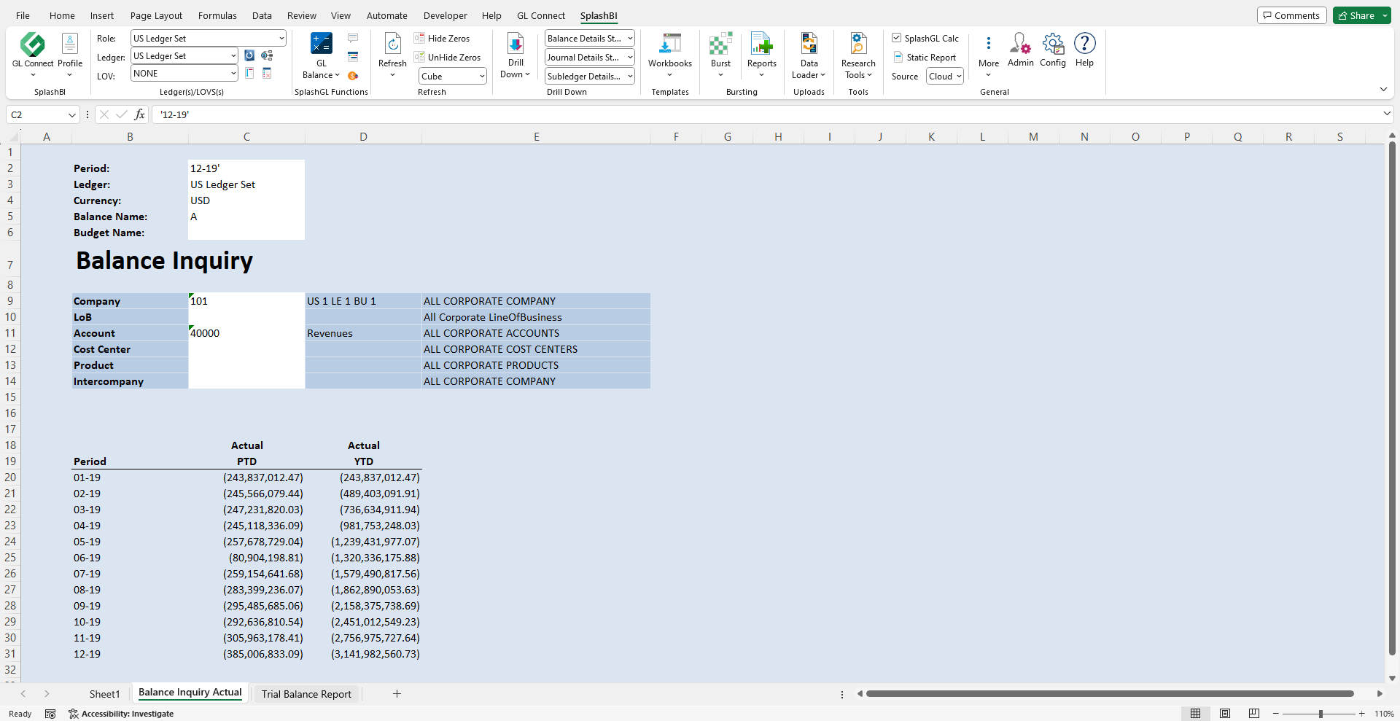Open the Source Cloud dropdown

945,77
